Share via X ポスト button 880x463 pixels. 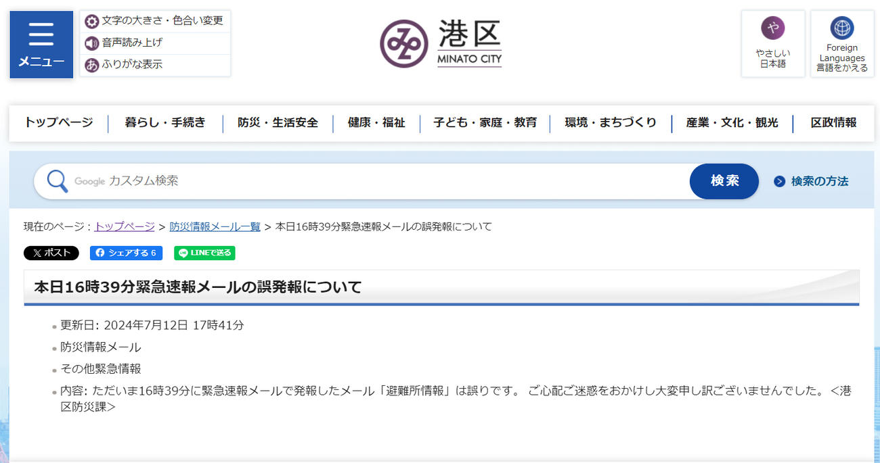(x=51, y=253)
